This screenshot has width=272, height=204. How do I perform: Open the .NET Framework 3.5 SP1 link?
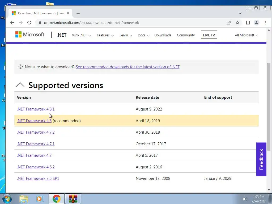pyautogui.click(x=38, y=178)
